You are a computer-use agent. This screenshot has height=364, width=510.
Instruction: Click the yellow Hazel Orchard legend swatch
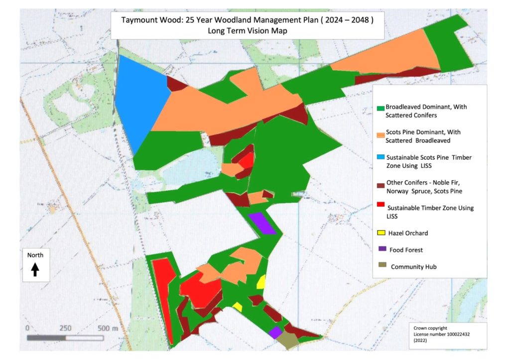[381, 233]
